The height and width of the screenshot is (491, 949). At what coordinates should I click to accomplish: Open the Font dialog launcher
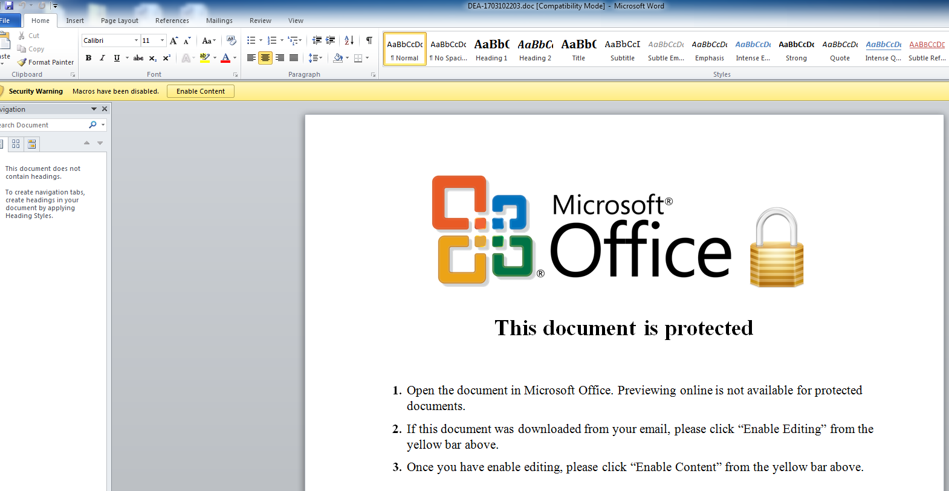(x=235, y=75)
